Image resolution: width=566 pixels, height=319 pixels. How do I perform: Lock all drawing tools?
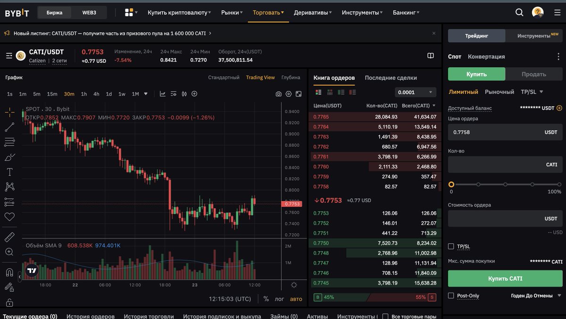(x=9, y=302)
